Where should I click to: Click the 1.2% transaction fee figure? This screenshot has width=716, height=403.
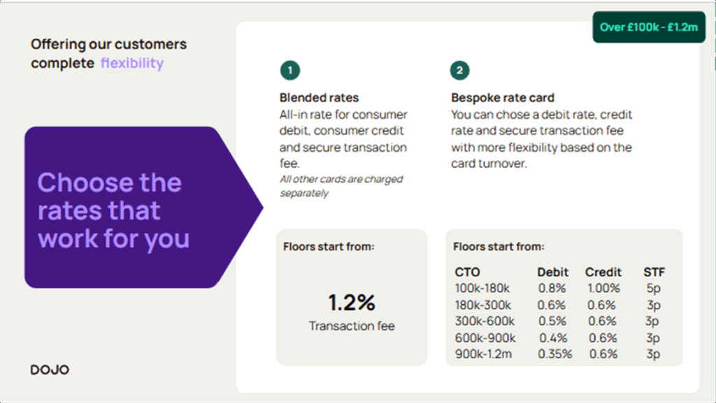point(352,302)
